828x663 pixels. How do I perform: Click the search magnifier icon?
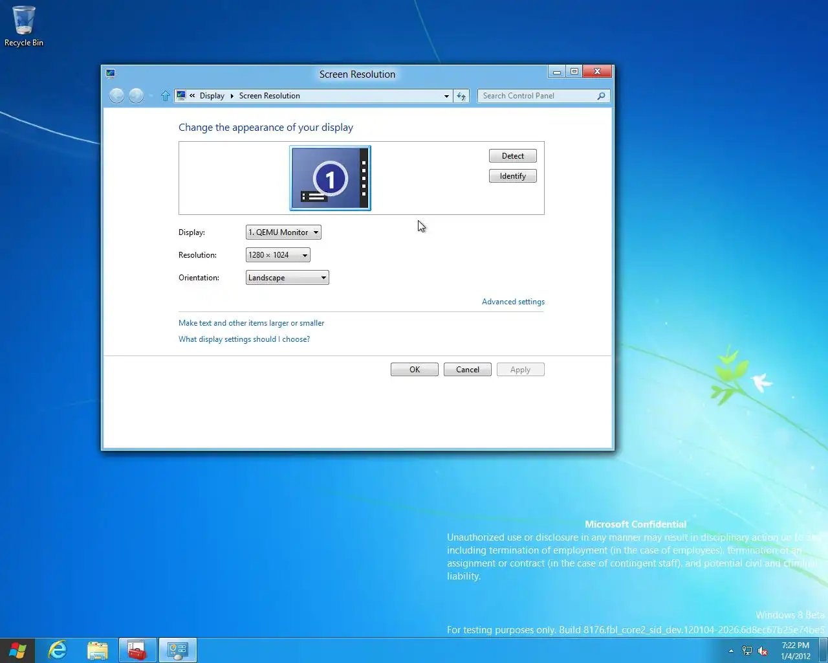[601, 96]
